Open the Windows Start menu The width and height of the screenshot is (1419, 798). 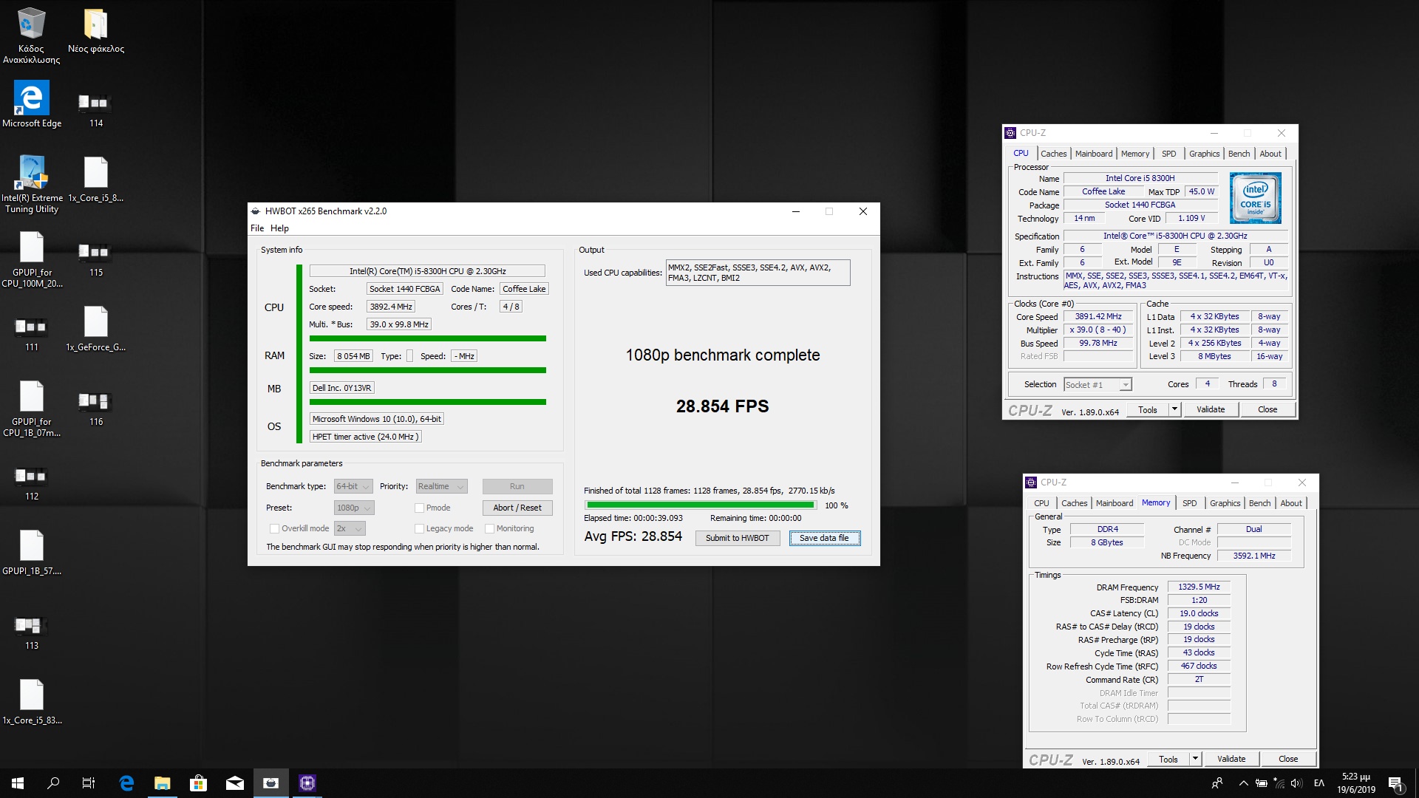(18, 783)
